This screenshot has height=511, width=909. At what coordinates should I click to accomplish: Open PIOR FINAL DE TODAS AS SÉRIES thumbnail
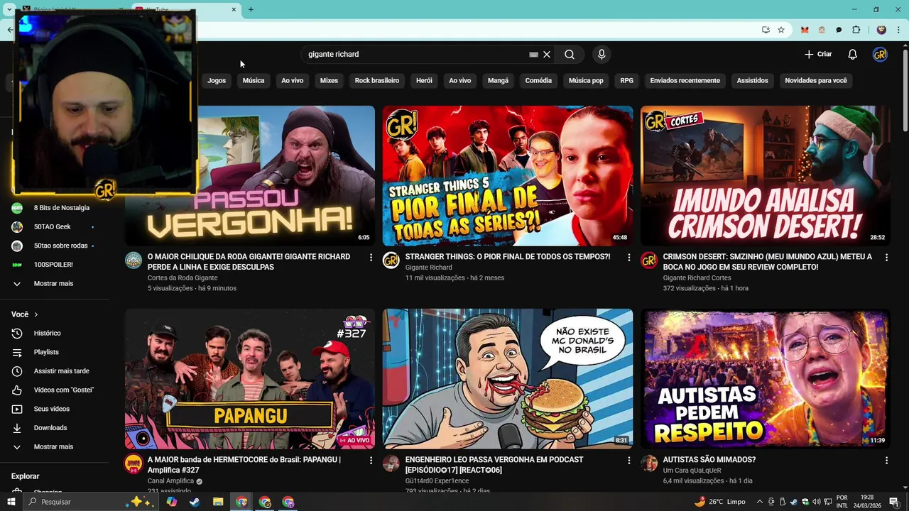[x=508, y=176]
